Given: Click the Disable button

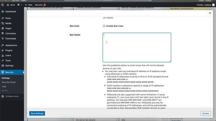Looking at the screenshot, I should [206, 114].
